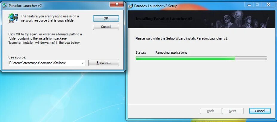
Task: Cancel the network resource dialog
Action: pos(106,27)
